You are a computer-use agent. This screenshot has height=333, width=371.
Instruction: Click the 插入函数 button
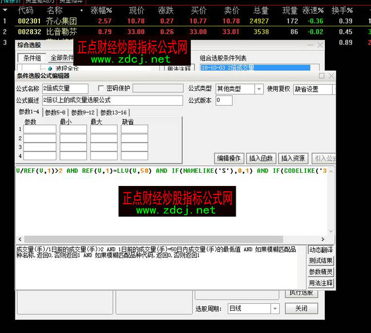point(261,158)
